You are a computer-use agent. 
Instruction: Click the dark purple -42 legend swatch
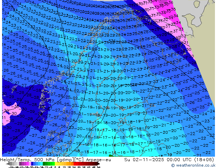(x=20, y=164)
